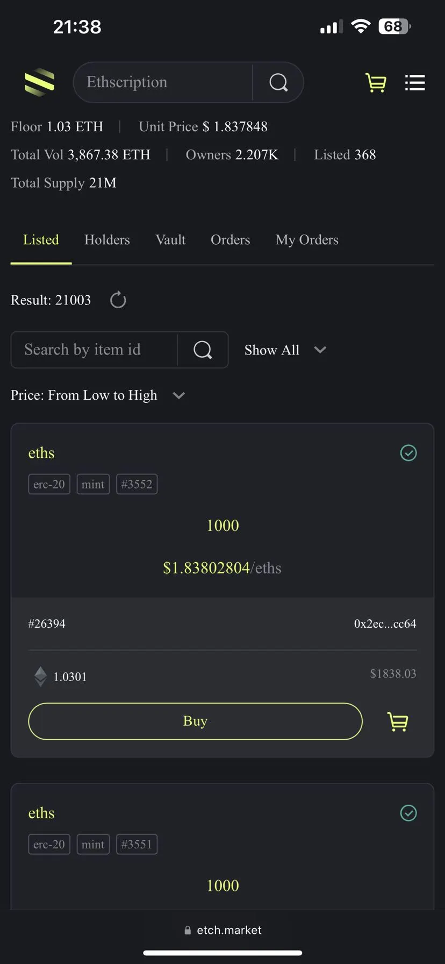Open the hamburger list menu

click(415, 82)
